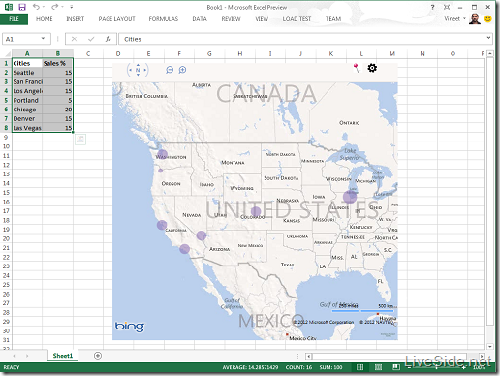Switch to Page Layout view in status bar
500x376 pixels.
378,367
